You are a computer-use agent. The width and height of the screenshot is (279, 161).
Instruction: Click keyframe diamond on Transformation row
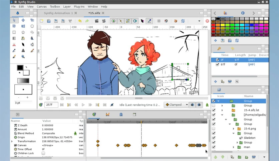pos(98,141)
